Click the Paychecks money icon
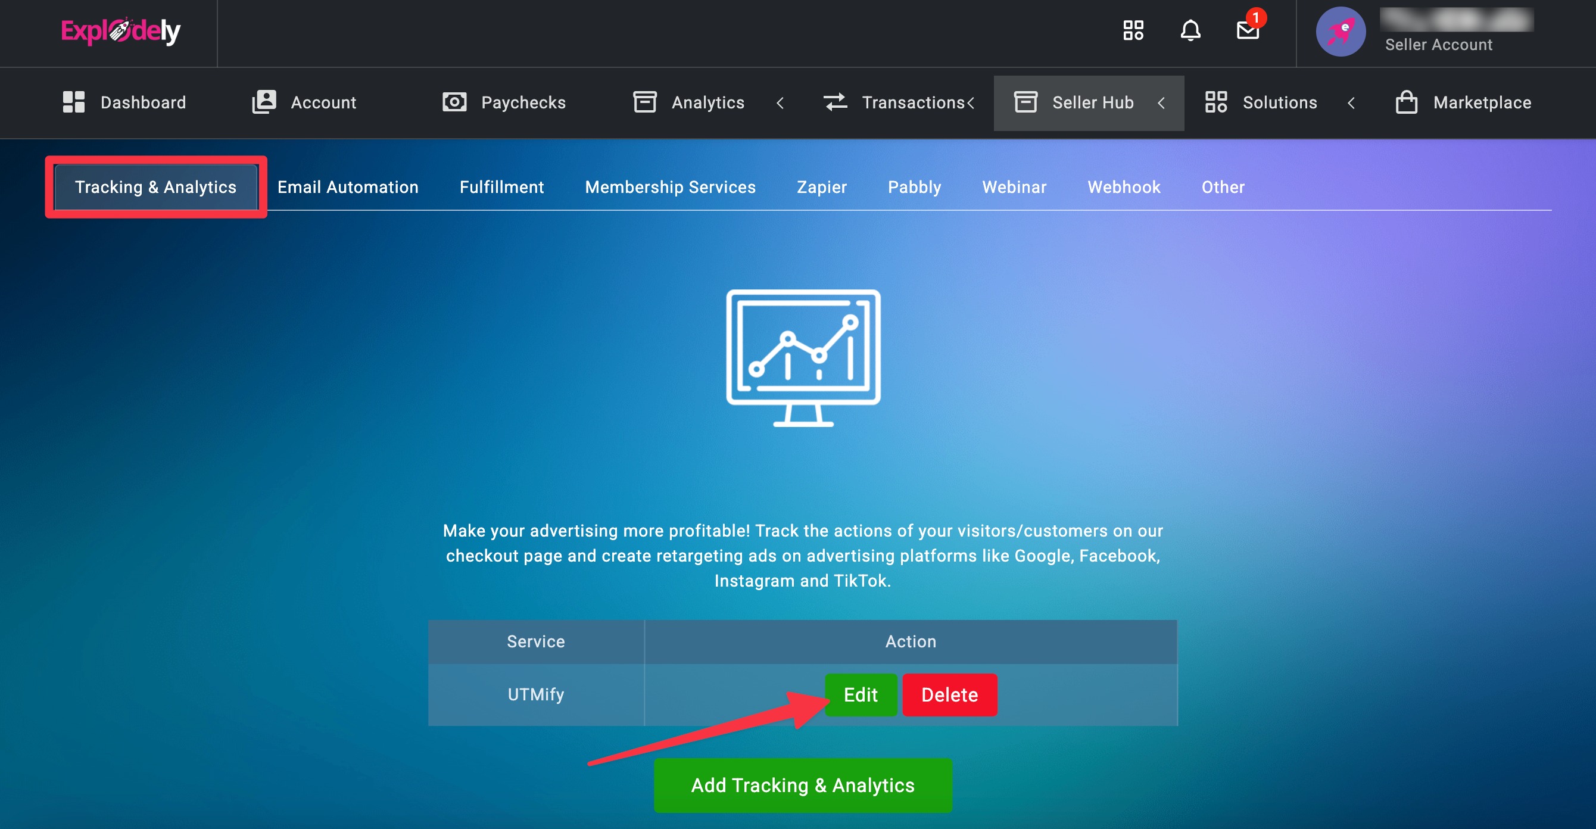This screenshot has height=829, width=1596. (x=454, y=102)
